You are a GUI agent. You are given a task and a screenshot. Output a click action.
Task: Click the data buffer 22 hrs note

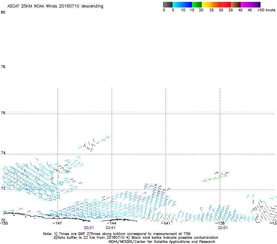pyautogui.click(x=136, y=238)
